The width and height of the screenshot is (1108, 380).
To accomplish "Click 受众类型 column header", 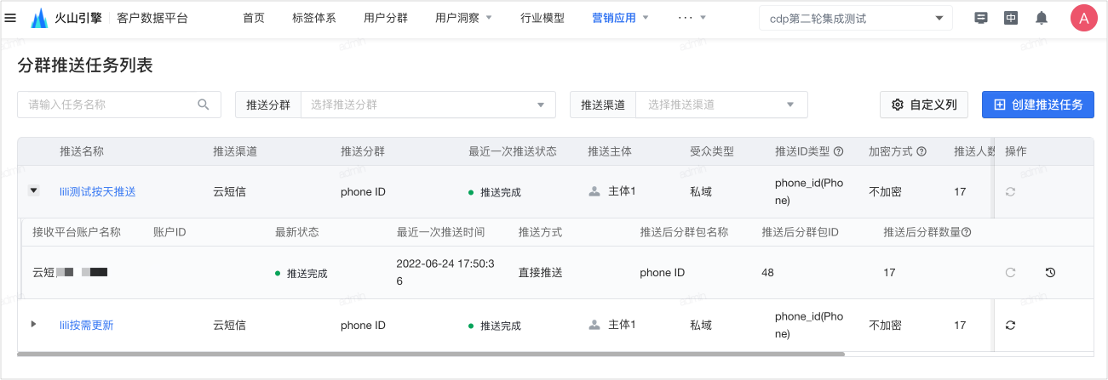I will (712, 151).
